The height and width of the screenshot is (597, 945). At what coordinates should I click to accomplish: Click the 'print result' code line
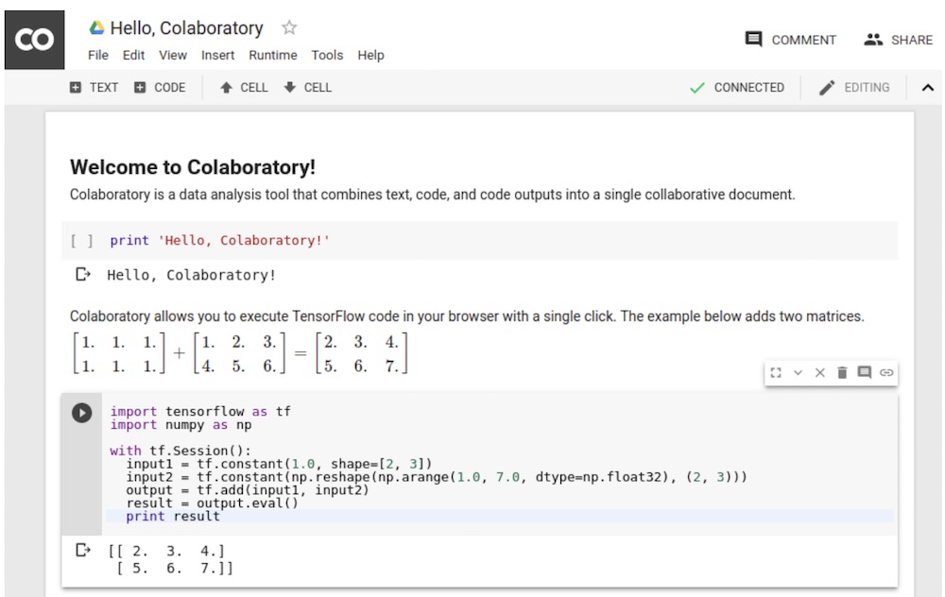coord(173,517)
